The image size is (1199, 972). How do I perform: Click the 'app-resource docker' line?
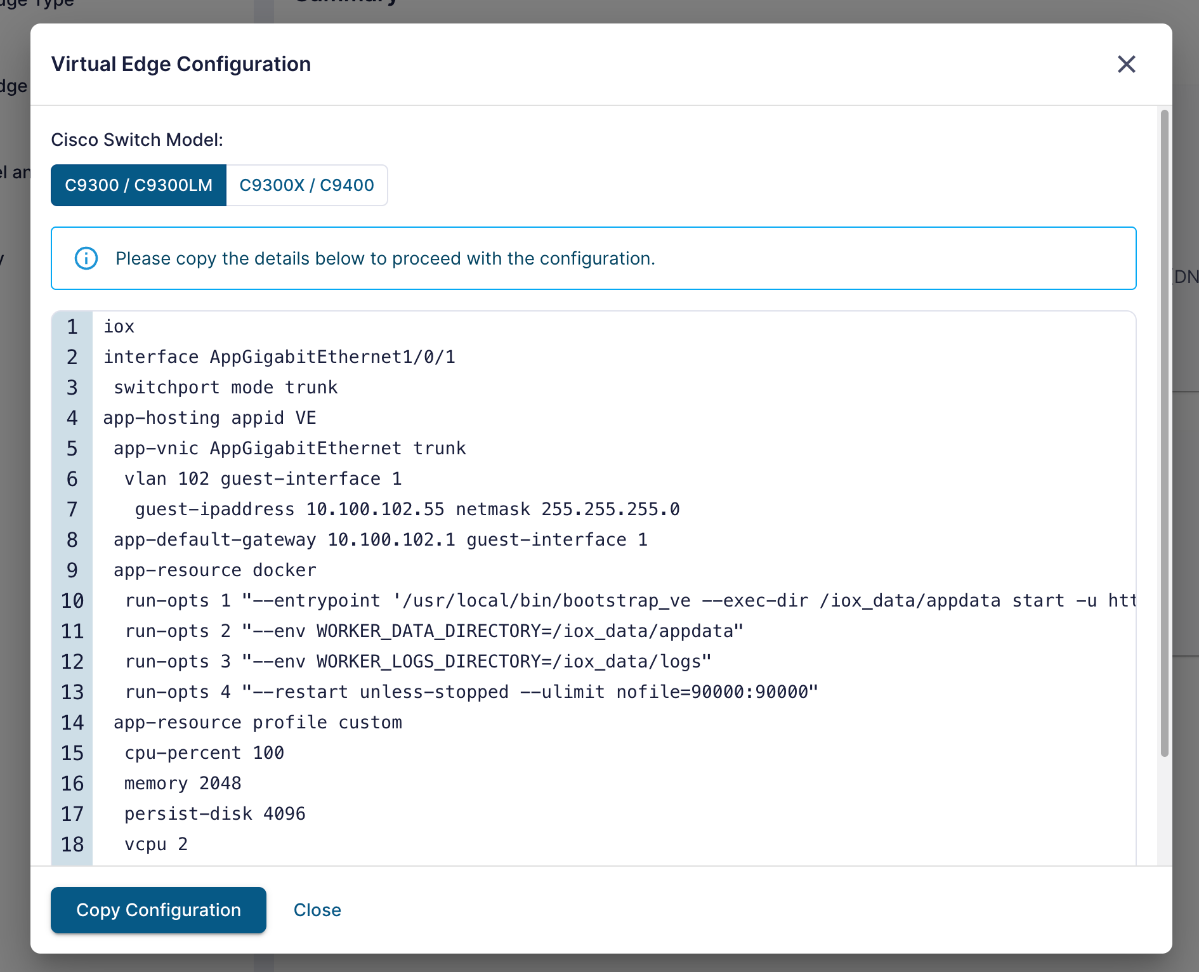pyautogui.click(x=215, y=570)
